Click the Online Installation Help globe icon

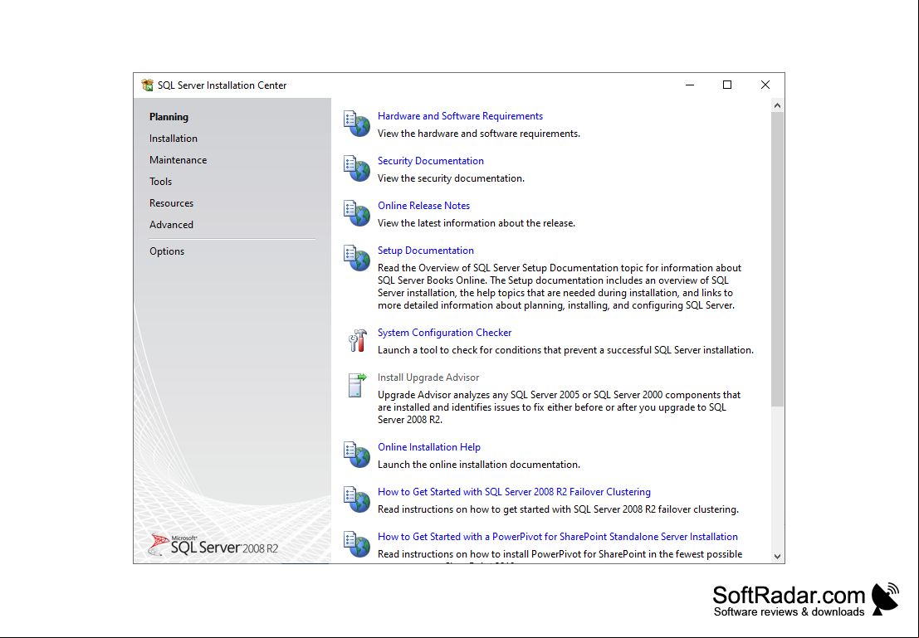tap(356, 455)
